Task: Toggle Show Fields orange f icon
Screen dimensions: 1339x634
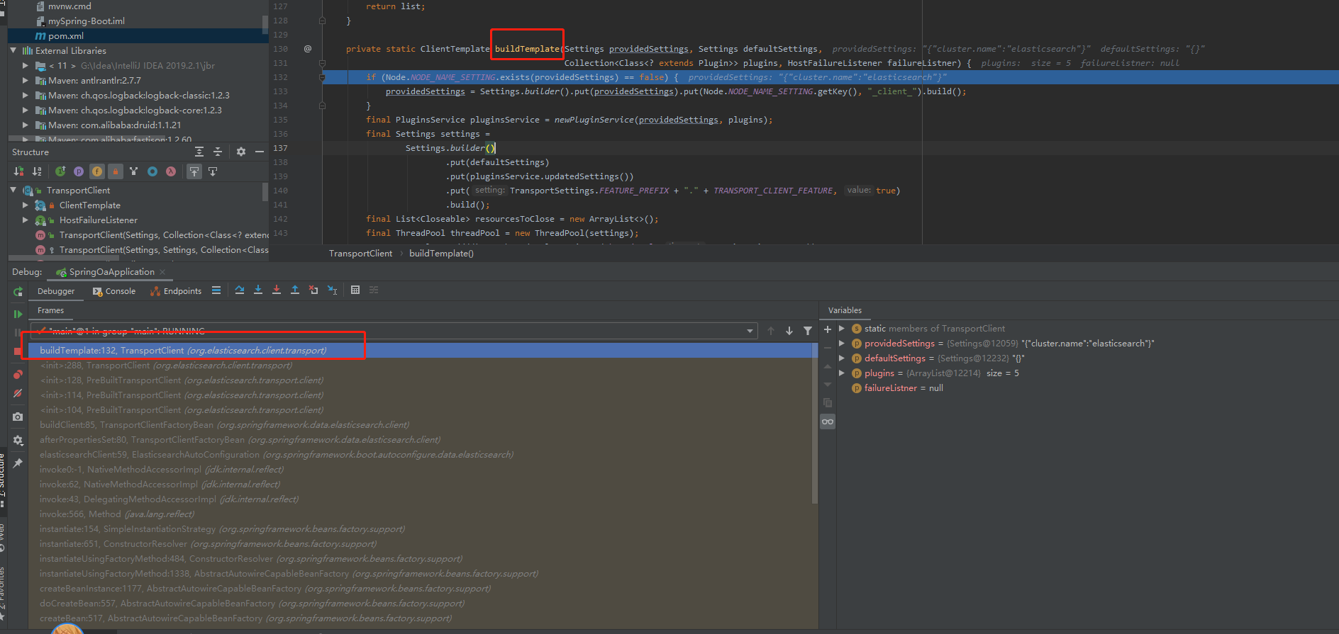Action: (97, 171)
